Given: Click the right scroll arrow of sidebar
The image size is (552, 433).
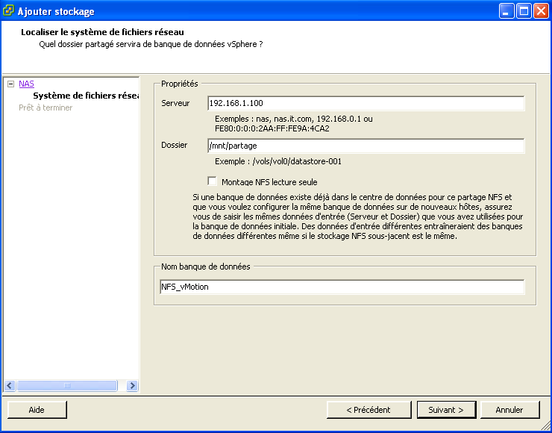Looking at the screenshot, I should pyautogui.click(x=132, y=385).
